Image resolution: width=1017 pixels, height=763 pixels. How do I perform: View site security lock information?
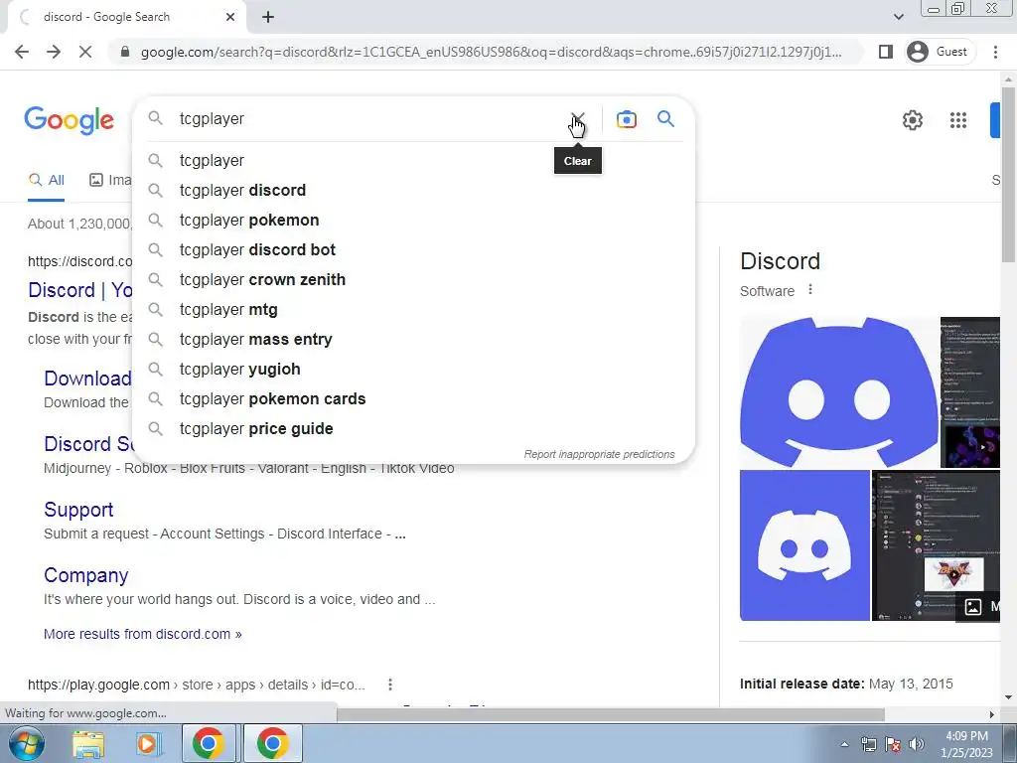click(125, 52)
